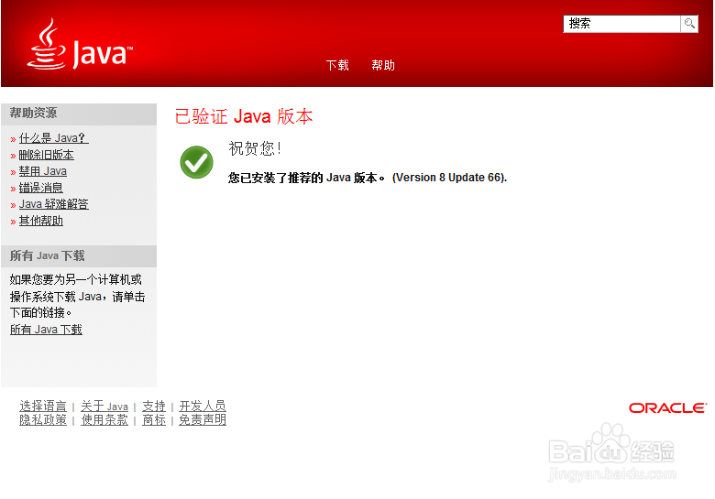This screenshot has height=499, width=715.
Task: Click 使用条款 footer link
Action: coord(104,419)
